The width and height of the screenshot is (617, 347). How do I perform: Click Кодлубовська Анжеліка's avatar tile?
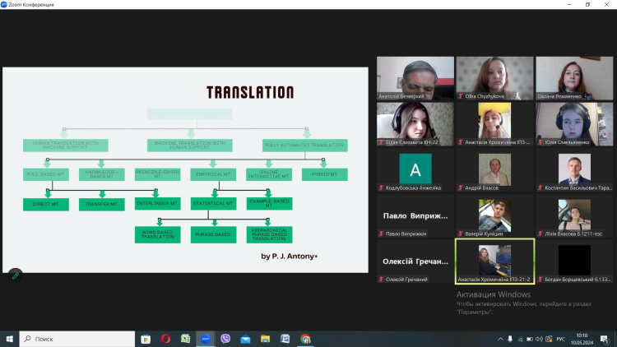415,169
